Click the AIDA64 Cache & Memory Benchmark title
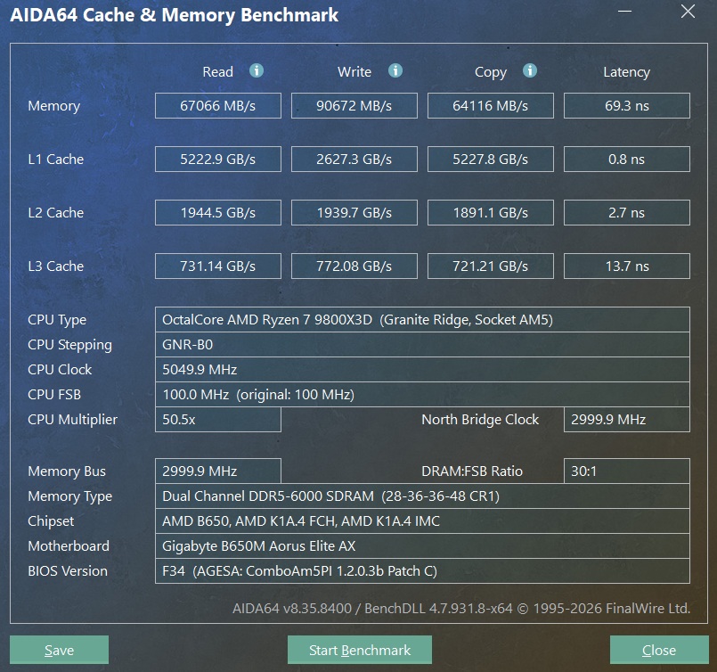717x672 pixels. (x=175, y=15)
